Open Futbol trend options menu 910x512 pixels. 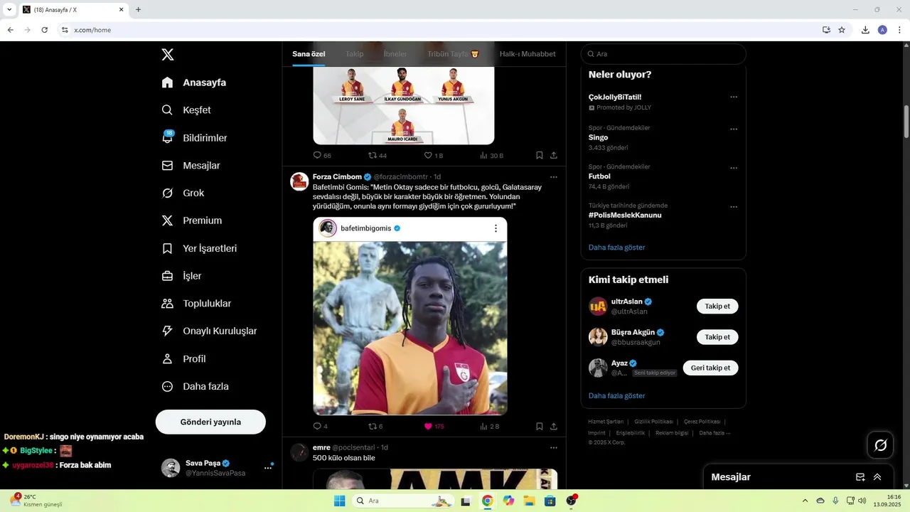point(734,169)
